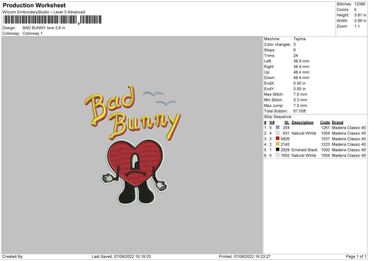Click the Colorway 1 value

[33, 33]
